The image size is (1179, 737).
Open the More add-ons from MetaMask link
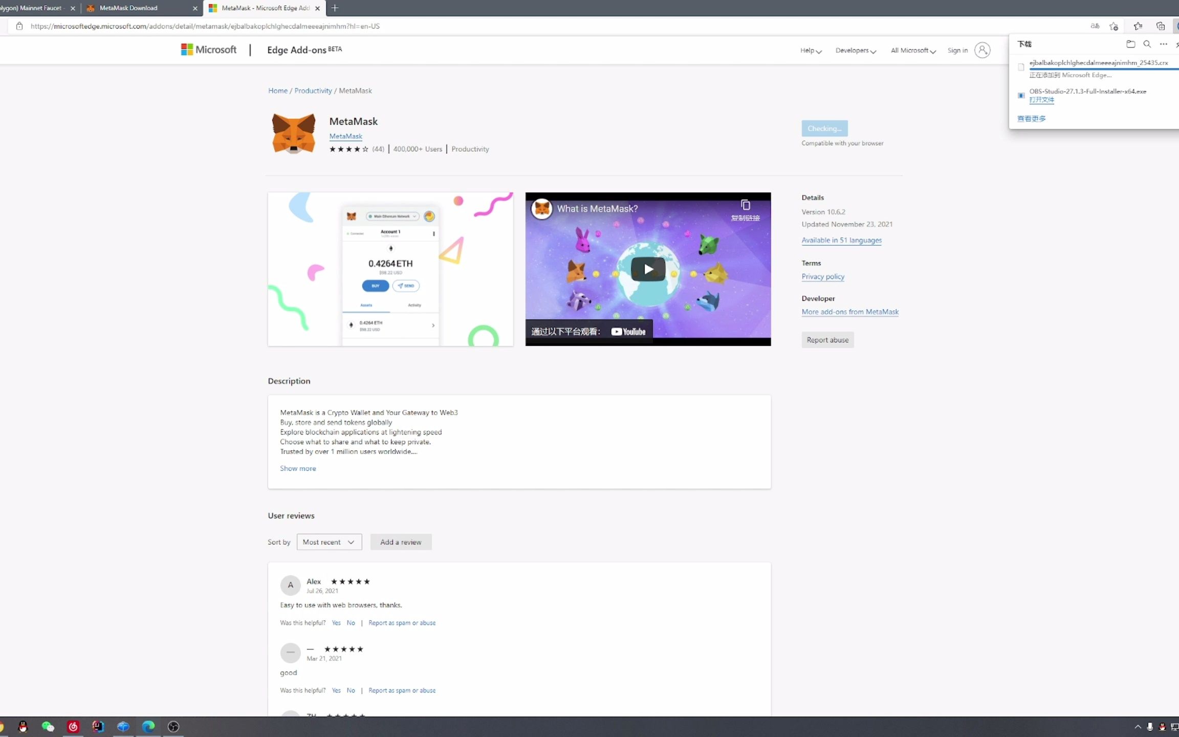coord(850,312)
